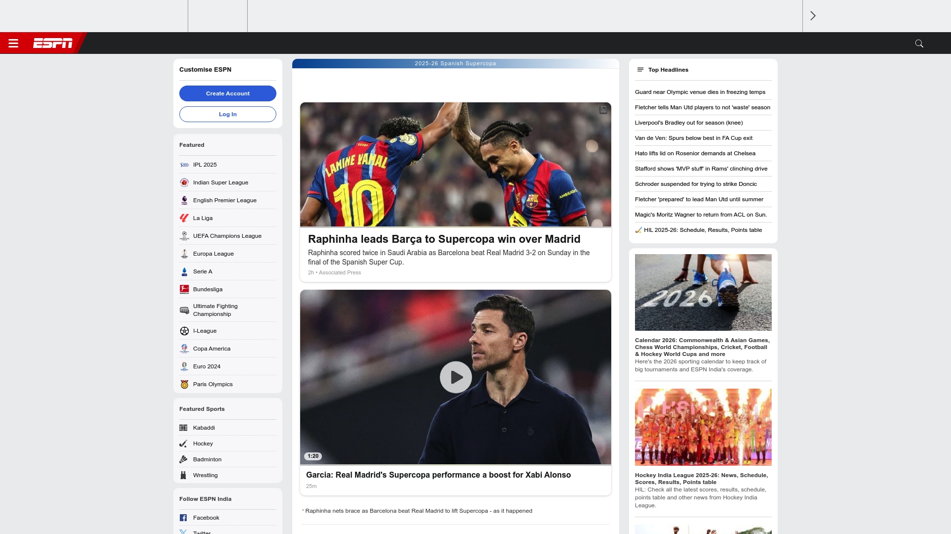Play the Xabi Alonso video

[455, 377]
